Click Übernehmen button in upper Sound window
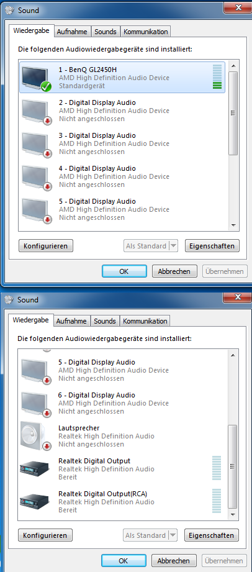Screen dimensions: 252x572 (225, 271)
